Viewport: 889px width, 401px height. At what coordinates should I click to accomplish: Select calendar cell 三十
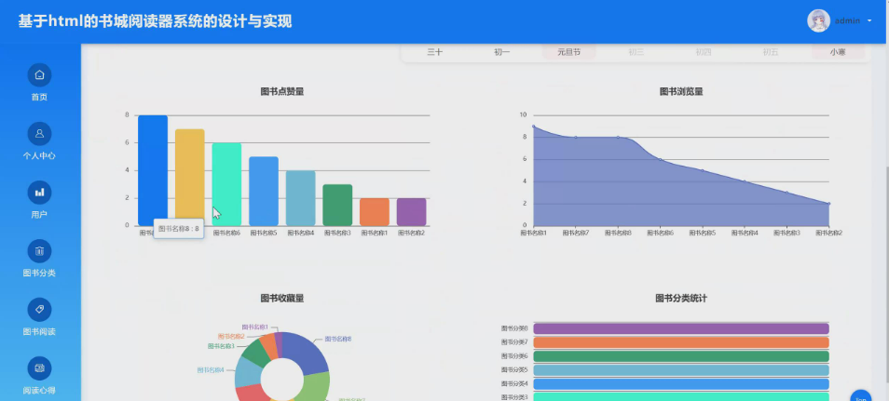[x=435, y=52]
